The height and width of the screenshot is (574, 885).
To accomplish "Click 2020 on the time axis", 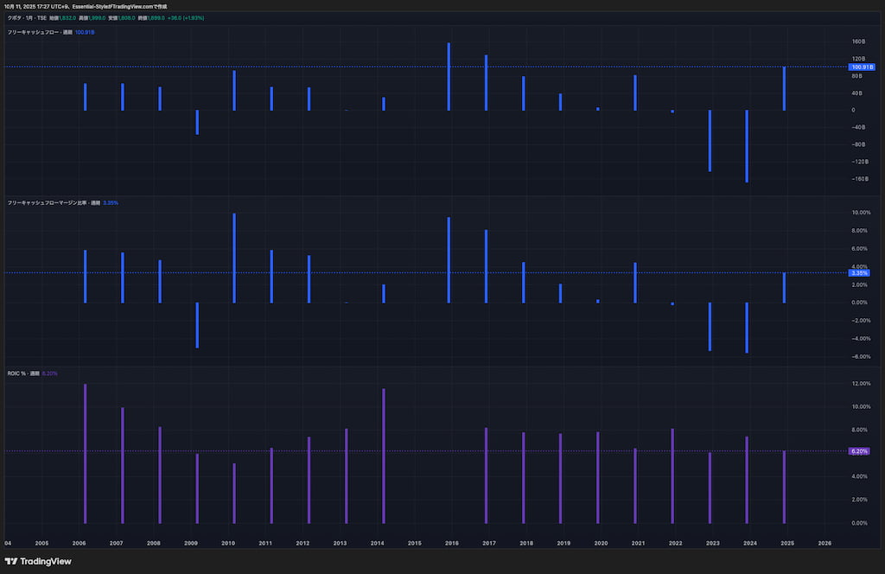I will pos(601,543).
